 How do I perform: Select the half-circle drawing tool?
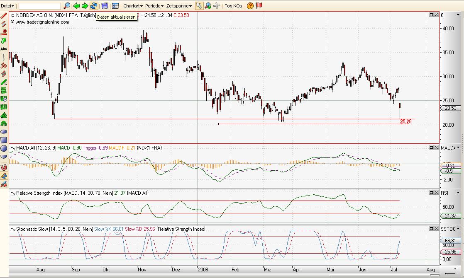4,157
